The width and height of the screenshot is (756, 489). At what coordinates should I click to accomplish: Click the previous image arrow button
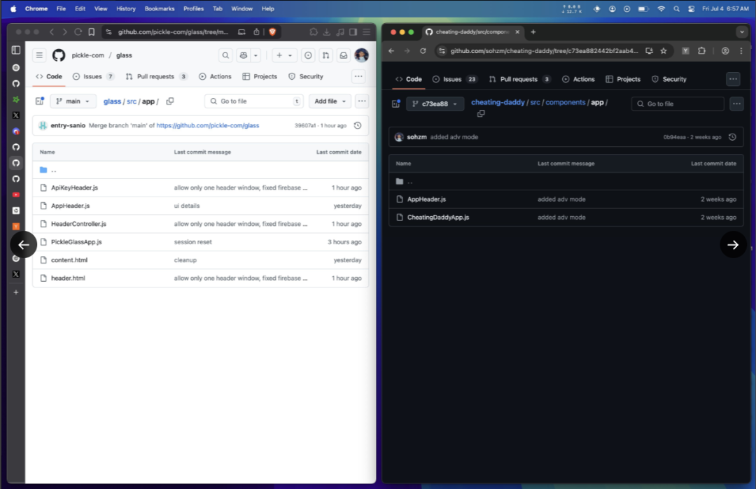23,245
